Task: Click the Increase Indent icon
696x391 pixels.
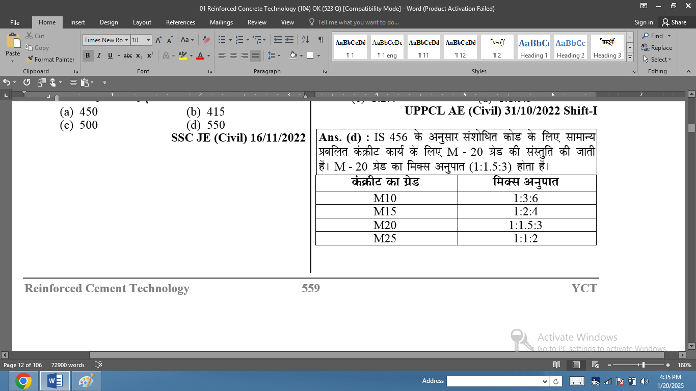Action: click(x=289, y=40)
